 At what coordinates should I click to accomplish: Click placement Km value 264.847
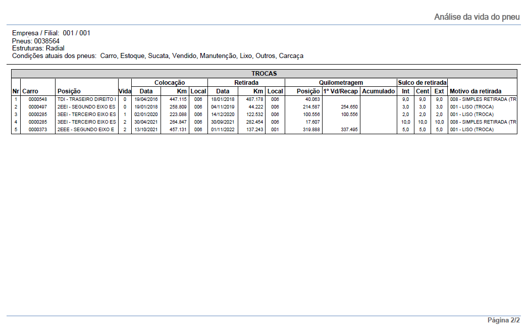[178, 122]
